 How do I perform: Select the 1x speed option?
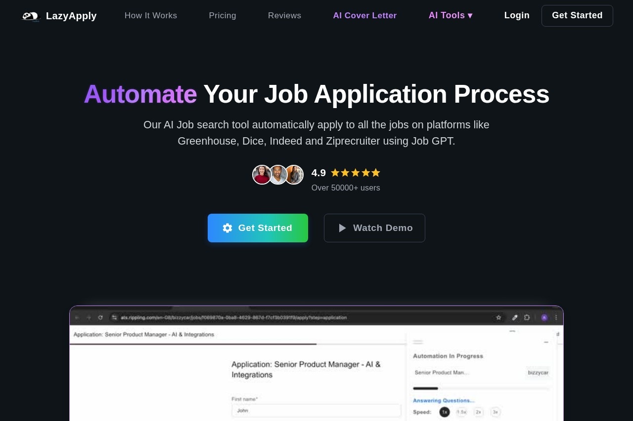[445, 412]
